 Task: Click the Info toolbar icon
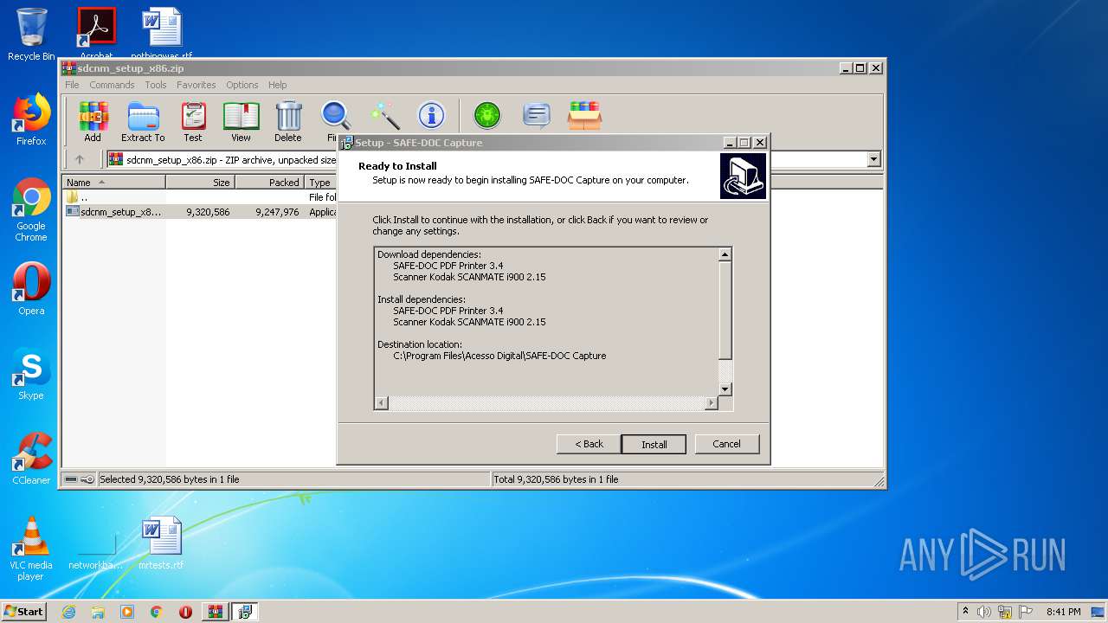(431, 116)
